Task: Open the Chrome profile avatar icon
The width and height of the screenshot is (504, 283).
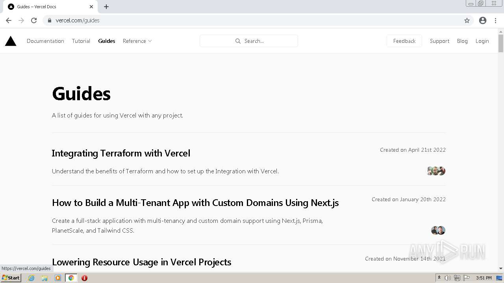Action: click(x=483, y=20)
